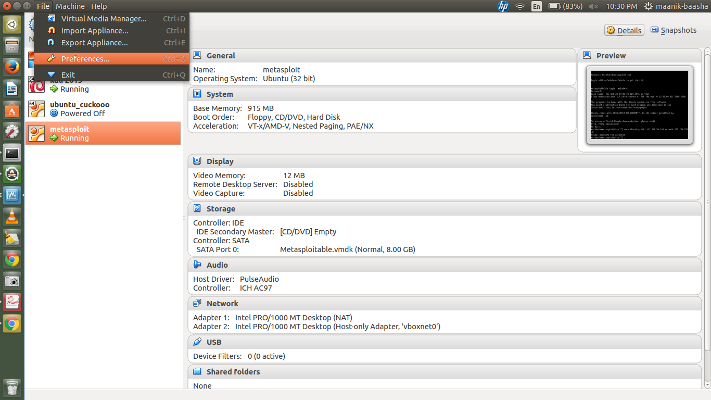Click the Virtual Media Manager disk icon

51,19
